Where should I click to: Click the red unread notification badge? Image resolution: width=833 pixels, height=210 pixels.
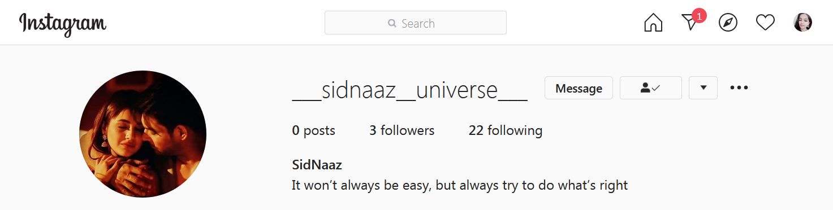click(700, 16)
